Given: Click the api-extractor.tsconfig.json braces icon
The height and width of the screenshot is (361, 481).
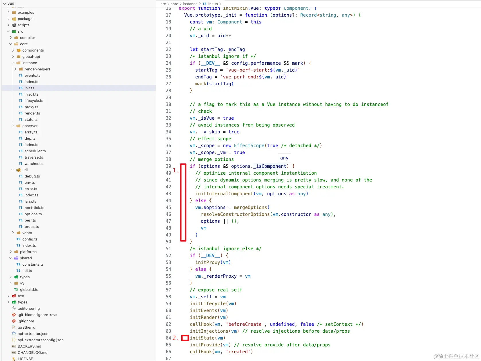Looking at the screenshot, I should point(14,340).
